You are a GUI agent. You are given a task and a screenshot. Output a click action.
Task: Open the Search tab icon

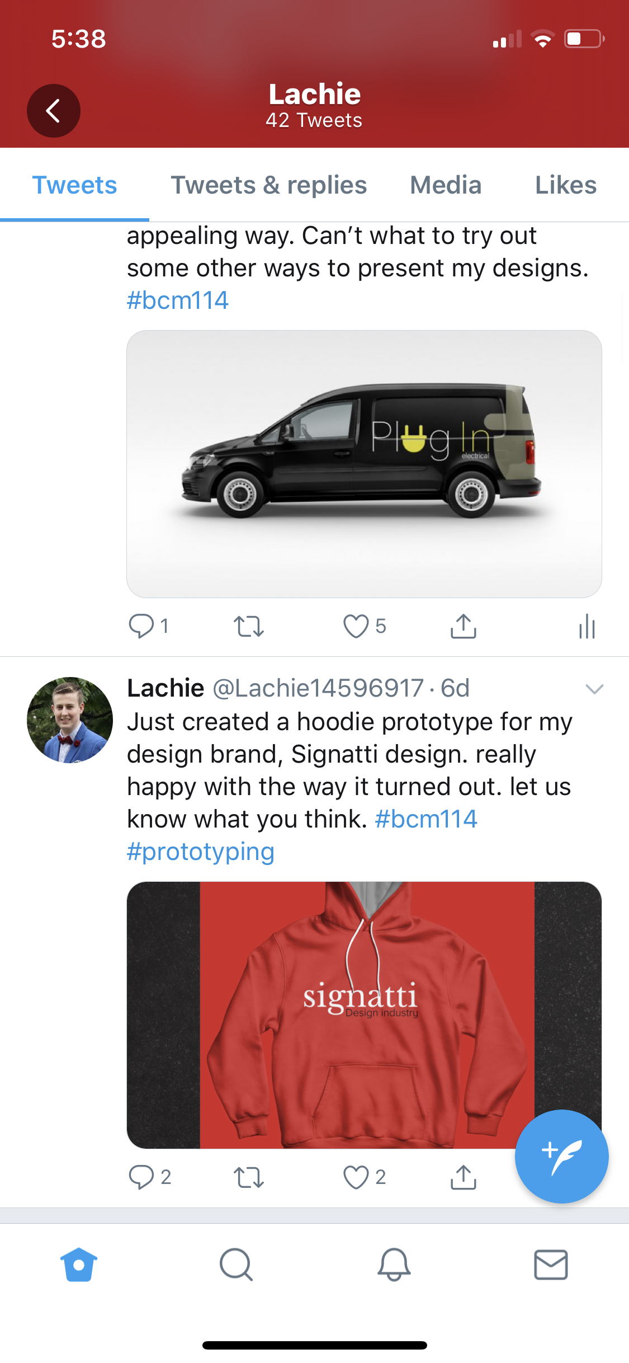[x=236, y=1265]
